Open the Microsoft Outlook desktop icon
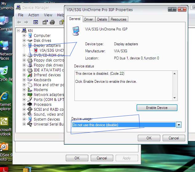This screenshot has width=195, height=172. click(4, 121)
